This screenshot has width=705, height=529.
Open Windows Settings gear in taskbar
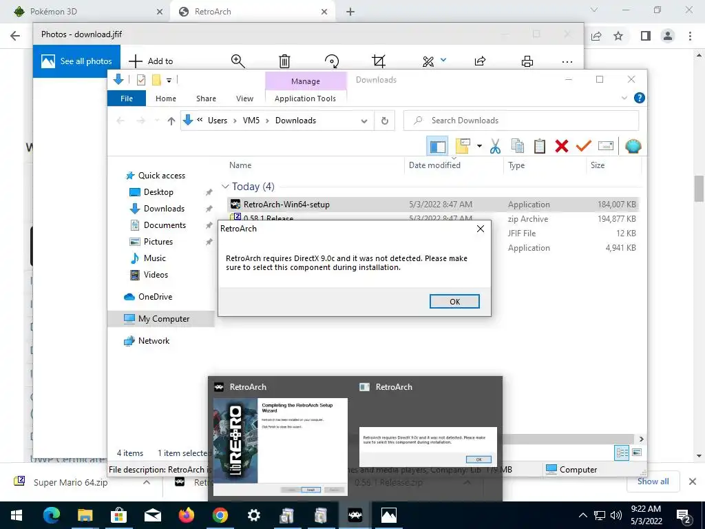[253, 515]
